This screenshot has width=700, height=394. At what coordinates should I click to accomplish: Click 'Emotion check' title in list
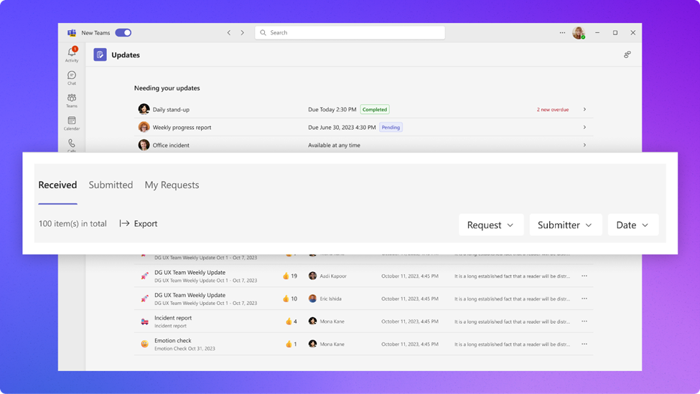pyautogui.click(x=173, y=340)
